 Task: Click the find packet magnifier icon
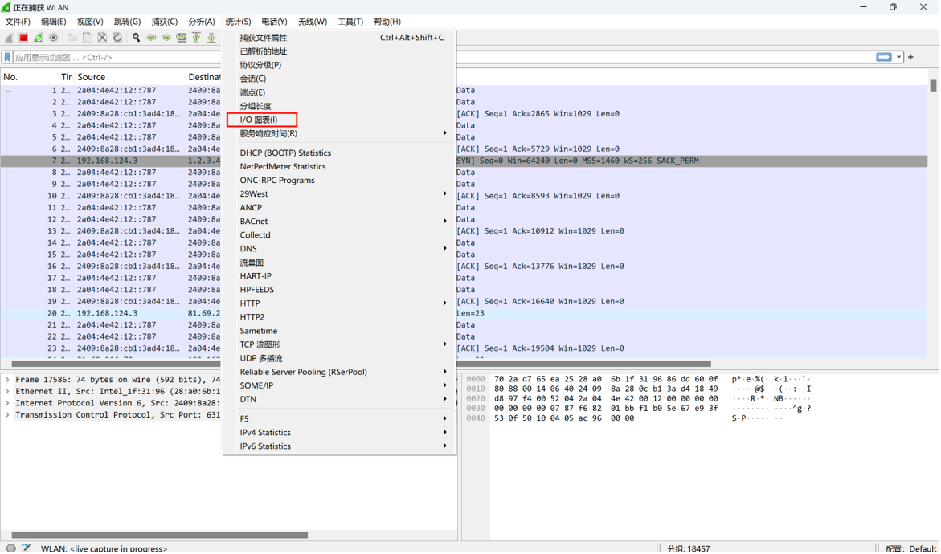pyautogui.click(x=137, y=38)
